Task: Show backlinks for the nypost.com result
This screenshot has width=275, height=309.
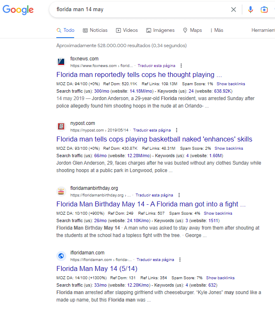Action: pyautogui.click(x=229, y=148)
